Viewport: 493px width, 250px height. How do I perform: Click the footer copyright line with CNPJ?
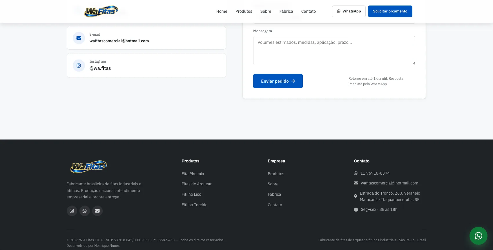[146, 240]
